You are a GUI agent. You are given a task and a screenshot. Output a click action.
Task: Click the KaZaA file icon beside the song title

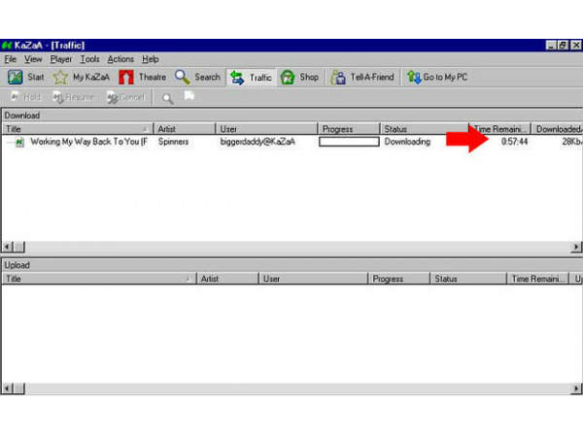click(19, 142)
